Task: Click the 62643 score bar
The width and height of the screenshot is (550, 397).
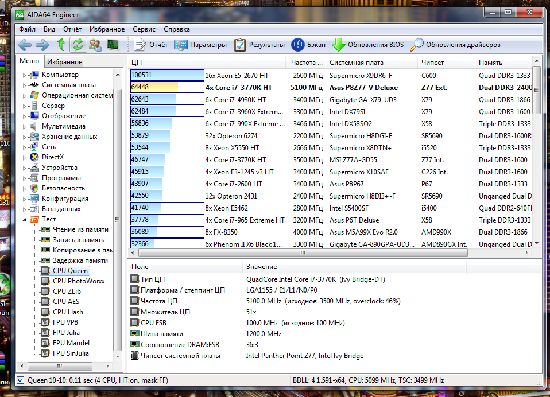Action: (167, 99)
